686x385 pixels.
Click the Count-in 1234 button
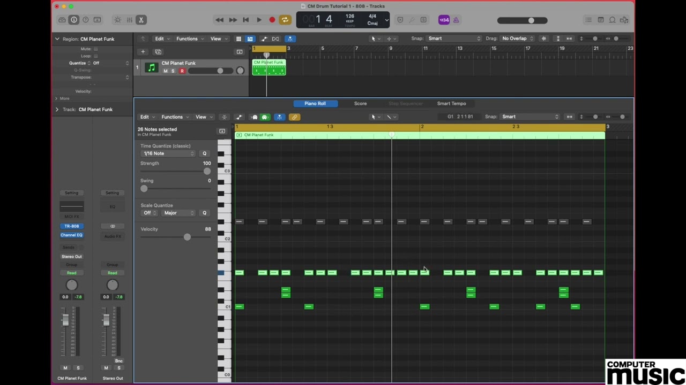click(x=444, y=20)
